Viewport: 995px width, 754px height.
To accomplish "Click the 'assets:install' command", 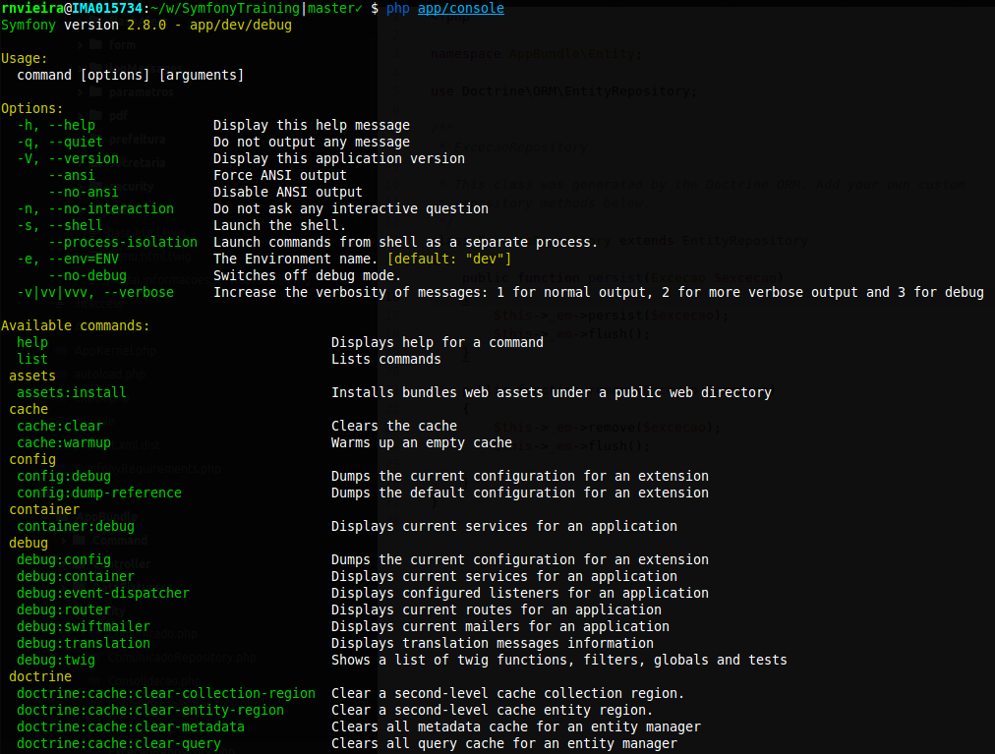I will click(x=72, y=392).
